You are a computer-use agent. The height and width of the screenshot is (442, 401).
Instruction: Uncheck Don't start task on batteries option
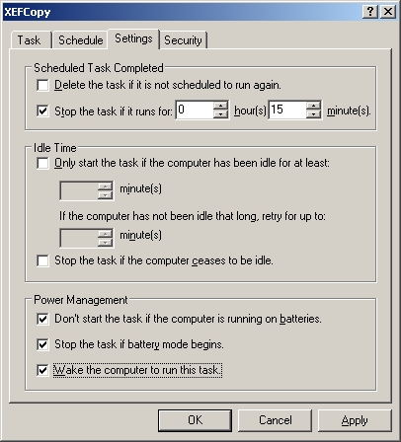tap(42, 319)
